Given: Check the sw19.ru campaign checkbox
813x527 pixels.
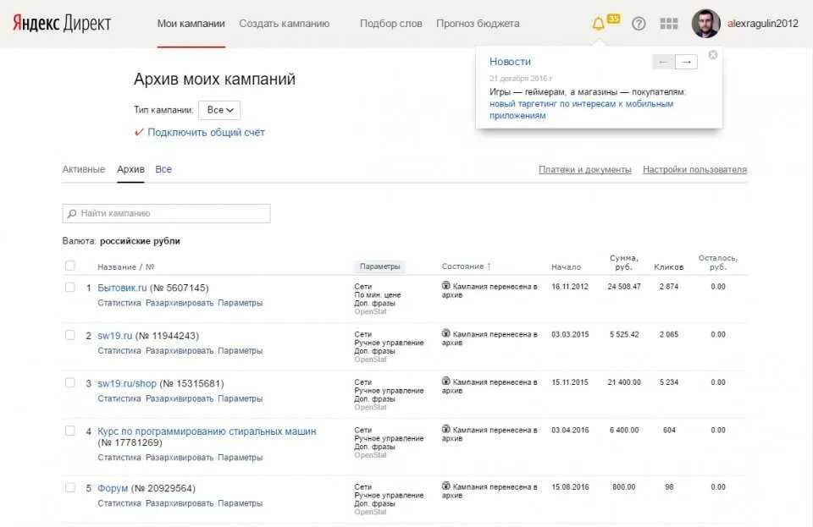Looking at the screenshot, I should point(70,335).
